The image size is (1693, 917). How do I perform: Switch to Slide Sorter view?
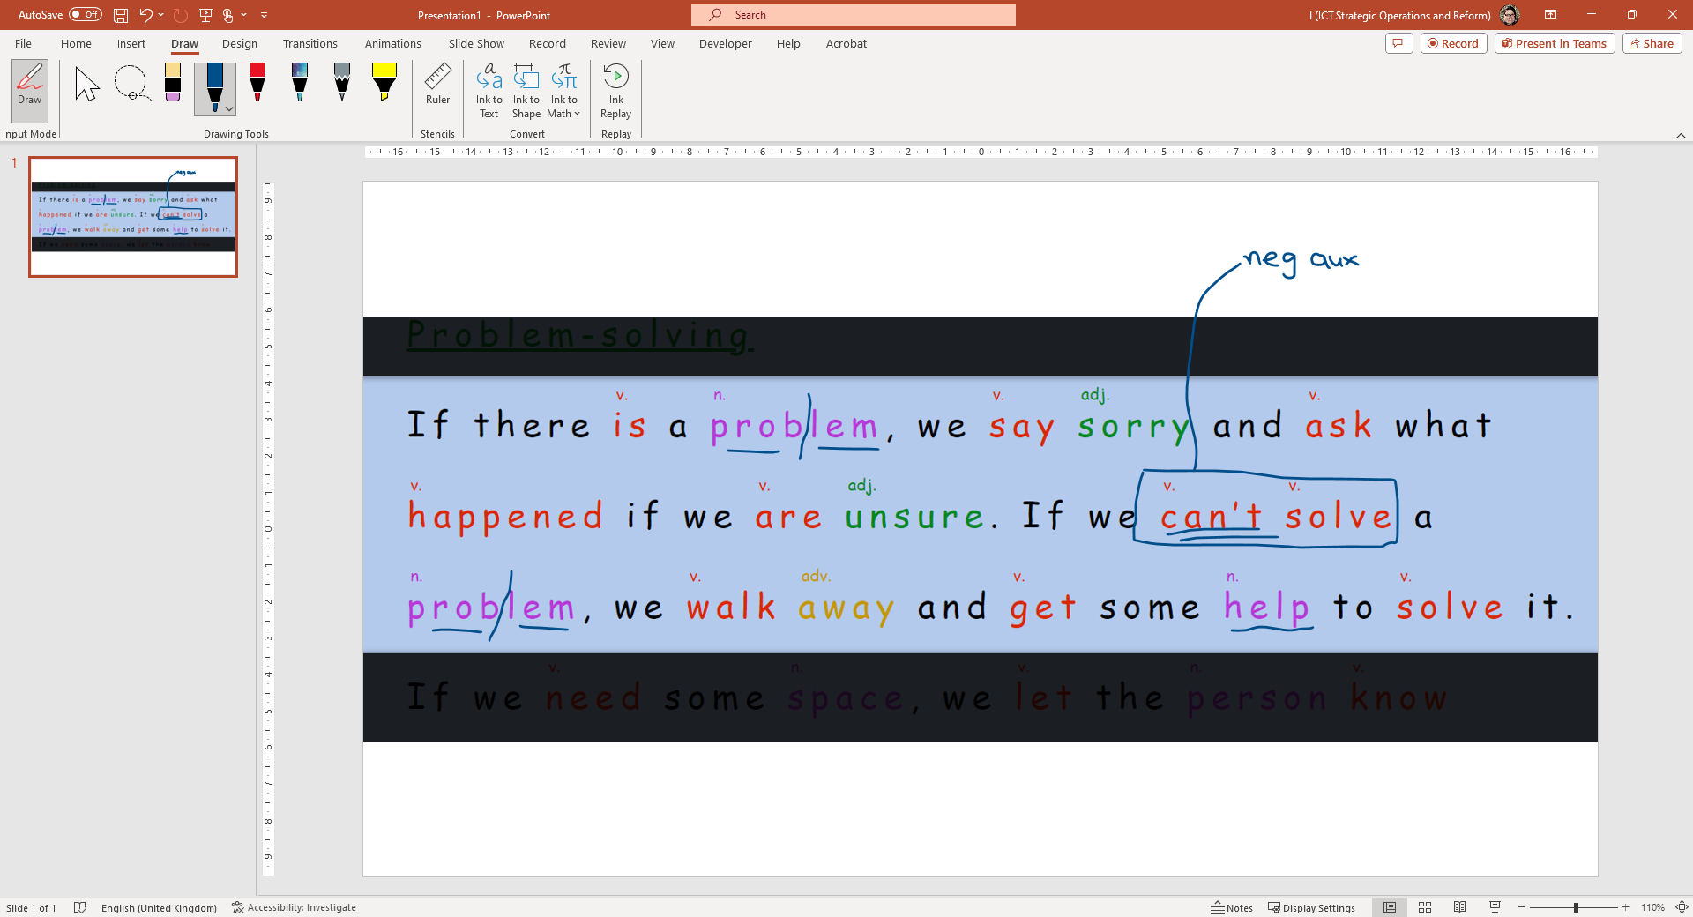[x=1425, y=907]
